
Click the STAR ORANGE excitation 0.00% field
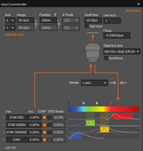35,132
